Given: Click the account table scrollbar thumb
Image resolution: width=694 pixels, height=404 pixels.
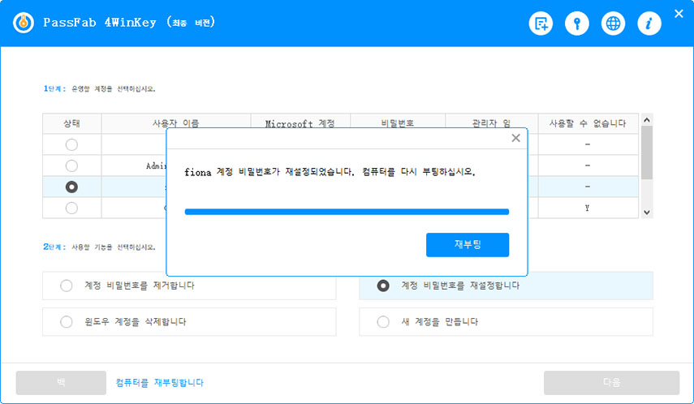Looking at the screenshot, I should 647,153.
